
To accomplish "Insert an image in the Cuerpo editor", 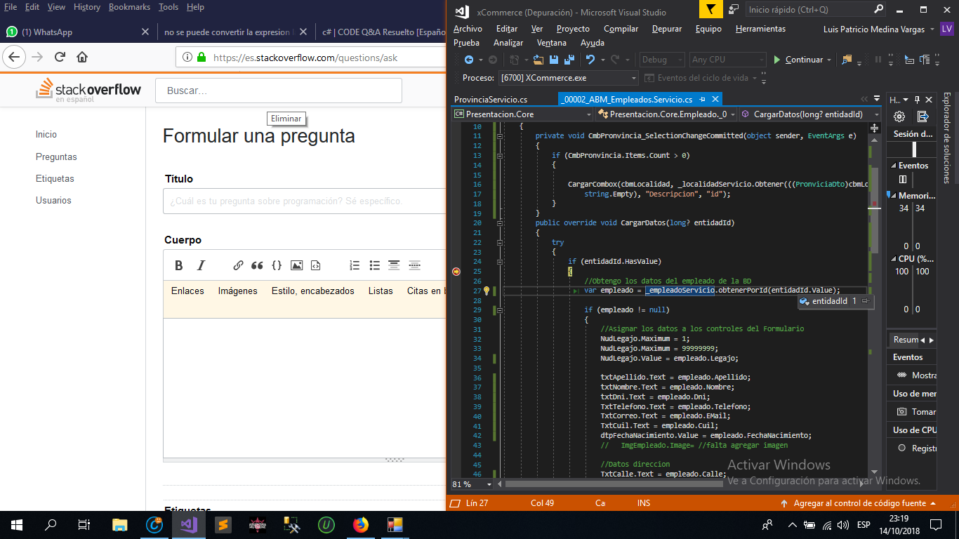I will click(296, 265).
